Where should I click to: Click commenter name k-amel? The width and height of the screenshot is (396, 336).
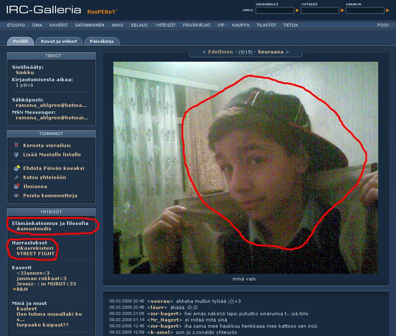[160, 332]
